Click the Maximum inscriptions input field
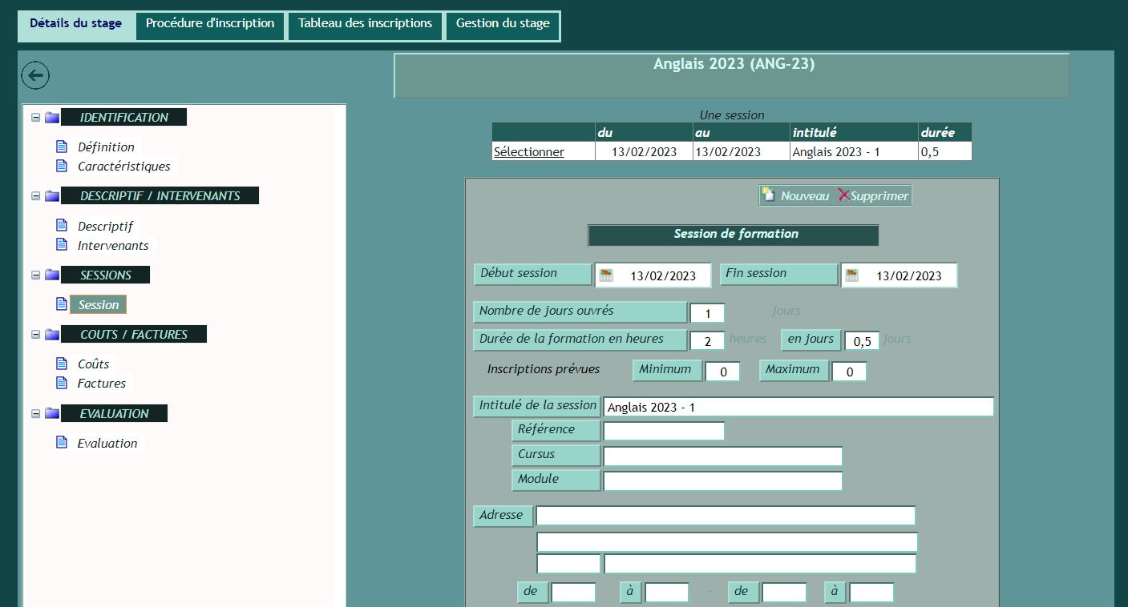The width and height of the screenshot is (1128, 607). [849, 372]
